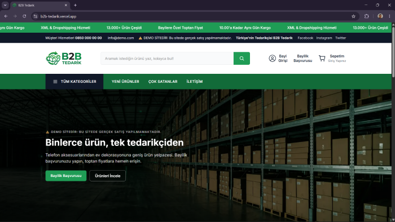This screenshot has width=395, height=222.
Task: Click the Ürünleri İncele button
Action: coord(108,176)
